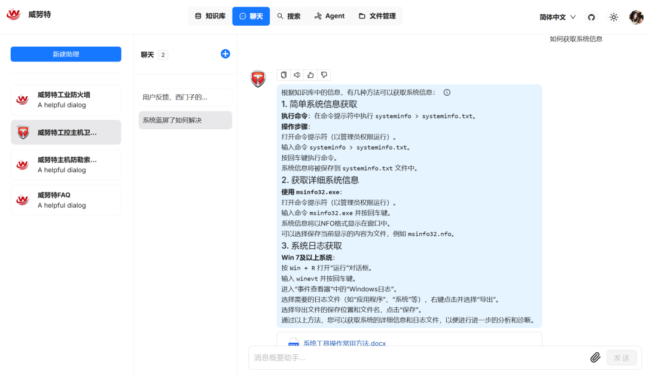Click the line 输入 winevt 并按回车键
The image size is (646, 378).
pos(319,278)
